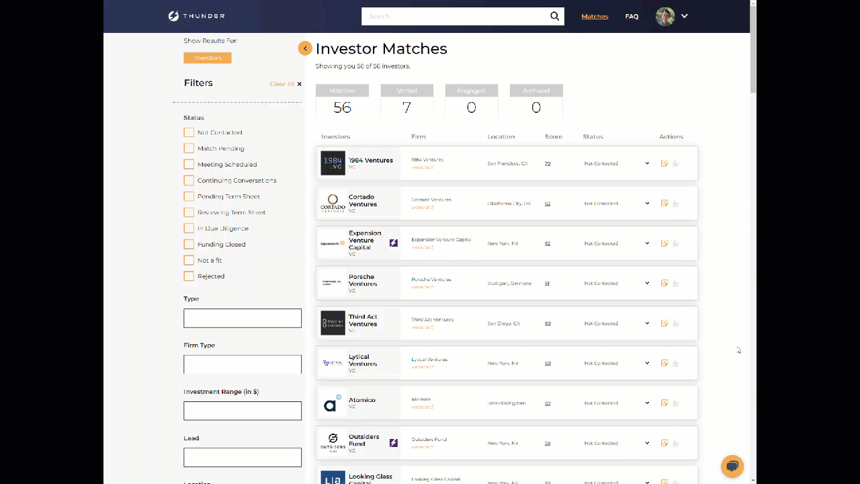
Task: Check the Reviewing Term Sheet filter
Action: 189,212
